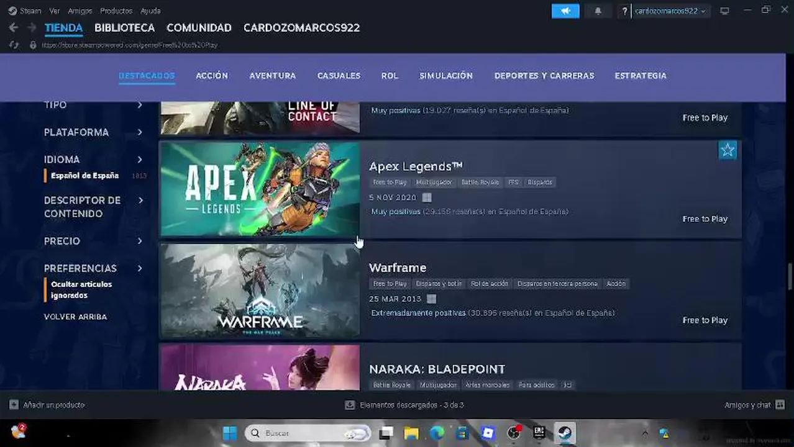Screen dimensions: 794x447
Task: Click the Apex Legends cover thumbnail
Action: click(260, 189)
